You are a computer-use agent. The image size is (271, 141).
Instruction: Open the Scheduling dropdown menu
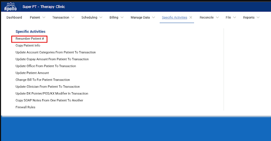92,17
